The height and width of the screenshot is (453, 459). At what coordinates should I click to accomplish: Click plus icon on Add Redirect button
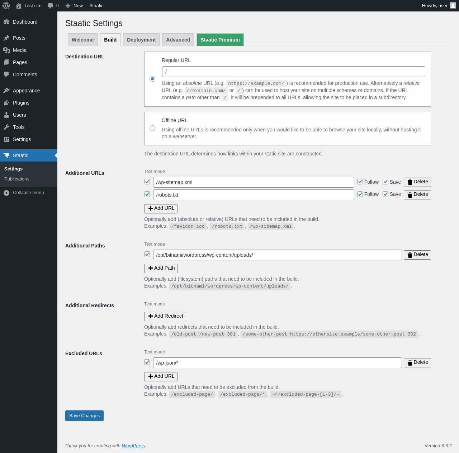151,316
